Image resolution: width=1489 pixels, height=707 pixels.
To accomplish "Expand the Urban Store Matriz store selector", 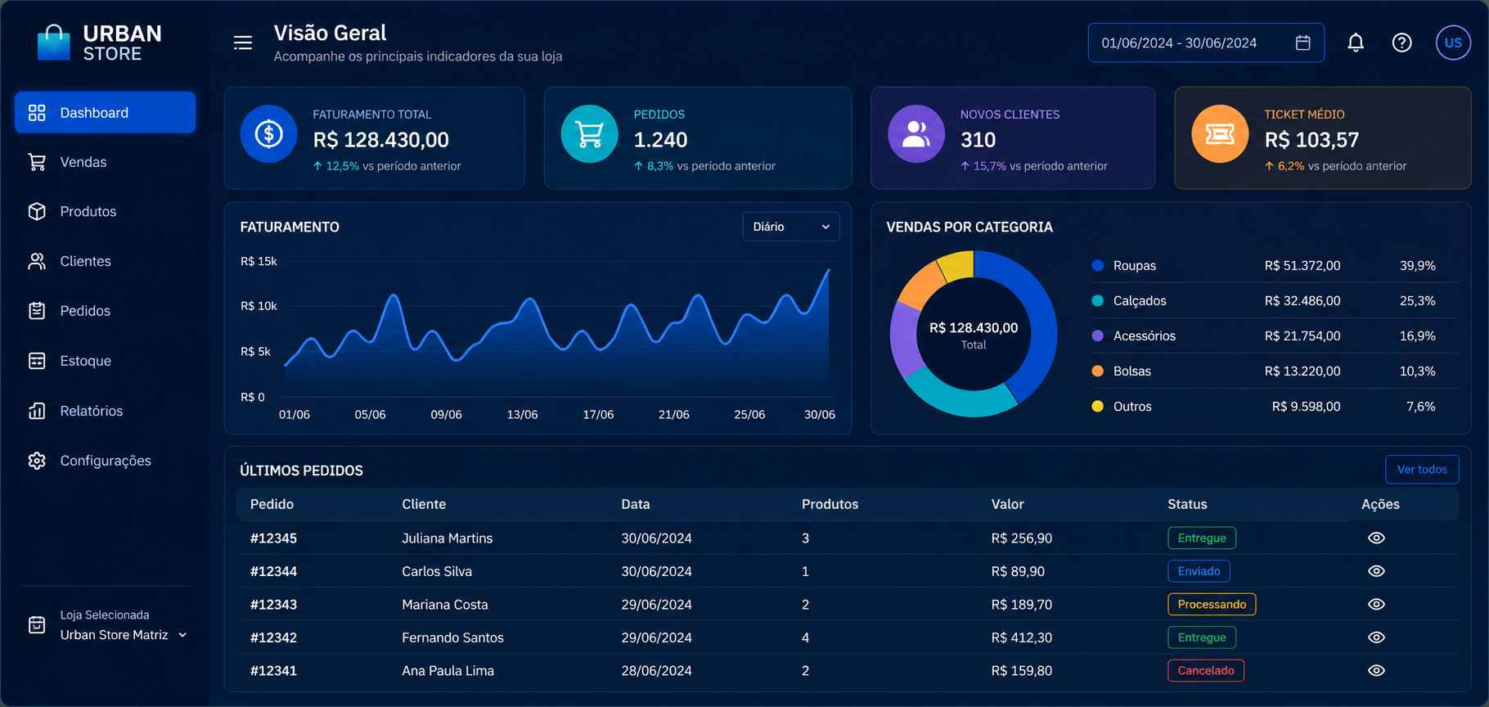I will point(123,634).
